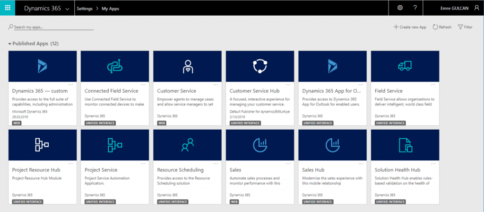Click the Resource Scheduling title
Image resolution: width=484 pixels, height=212 pixels.
pyautogui.click(x=180, y=170)
